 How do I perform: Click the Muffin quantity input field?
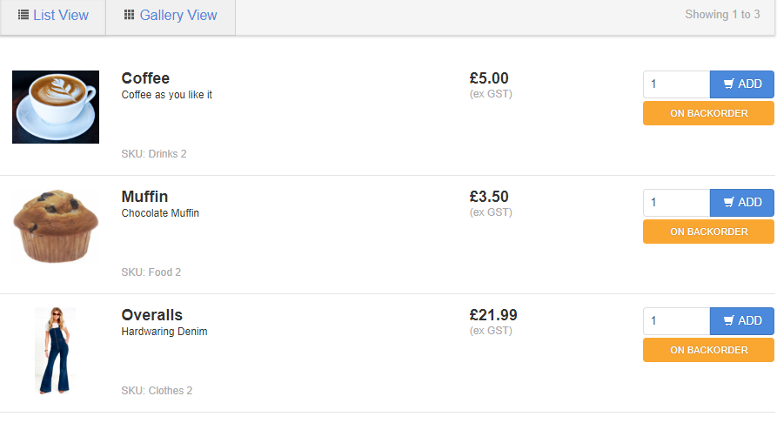click(x=676, y=203)
